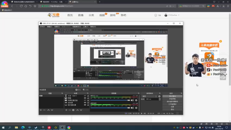
Task: Open browser scissors screenshot tool icon
Action: coord(218,6)
